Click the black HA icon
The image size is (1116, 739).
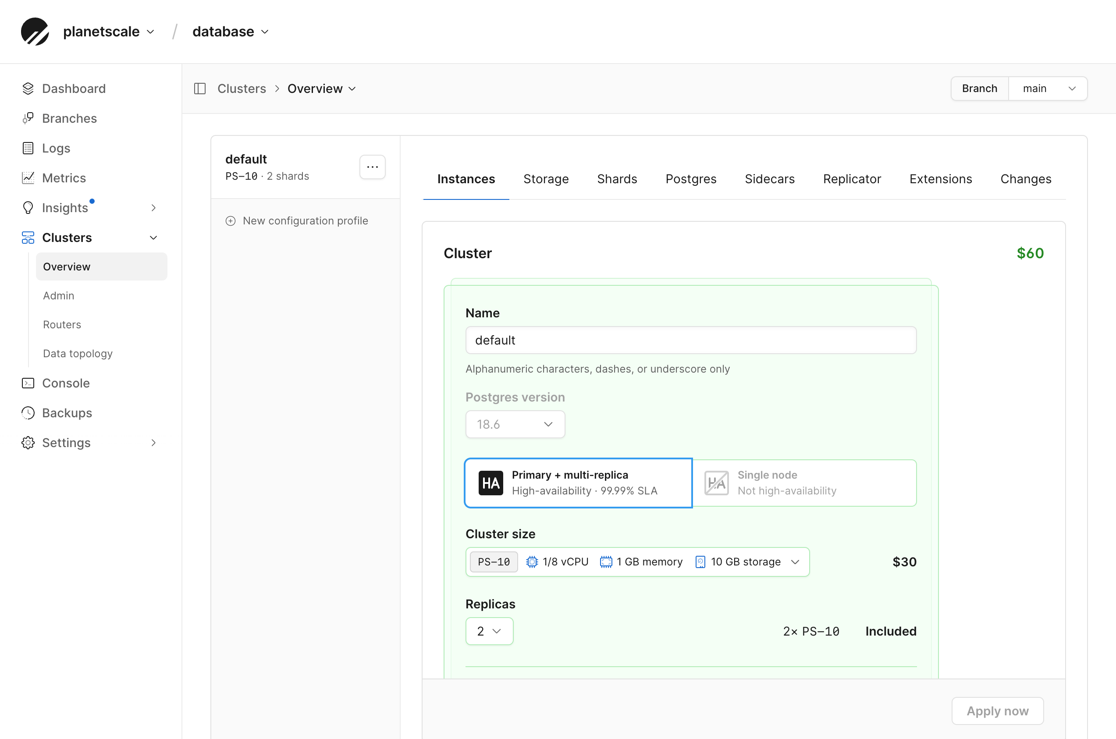point(490,483)
